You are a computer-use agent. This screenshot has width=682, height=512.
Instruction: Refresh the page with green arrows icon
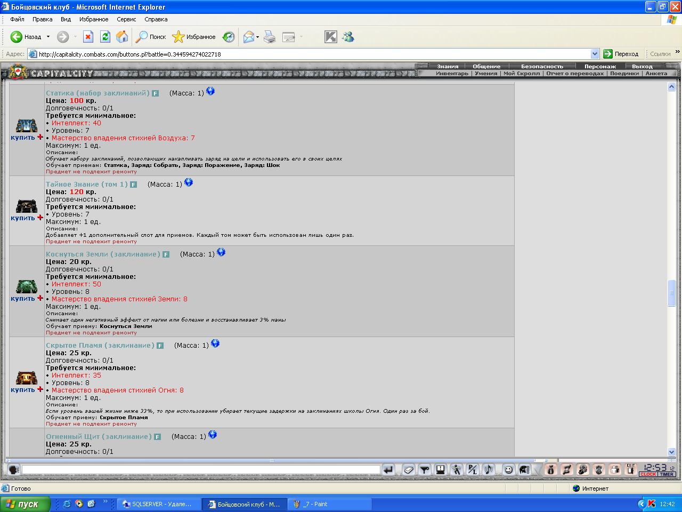tap(105, 37)
